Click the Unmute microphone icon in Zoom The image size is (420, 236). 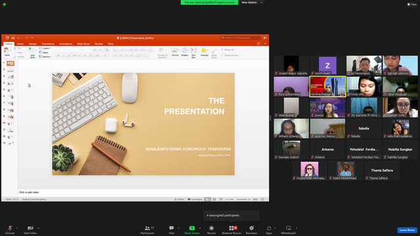click(x=10, y=228)
